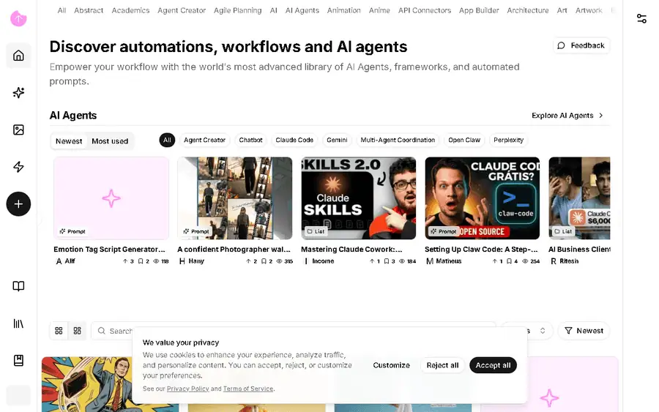Select the API Connectors category tab
The width and height of the screenshot is (659, 412).
point(425,10)
